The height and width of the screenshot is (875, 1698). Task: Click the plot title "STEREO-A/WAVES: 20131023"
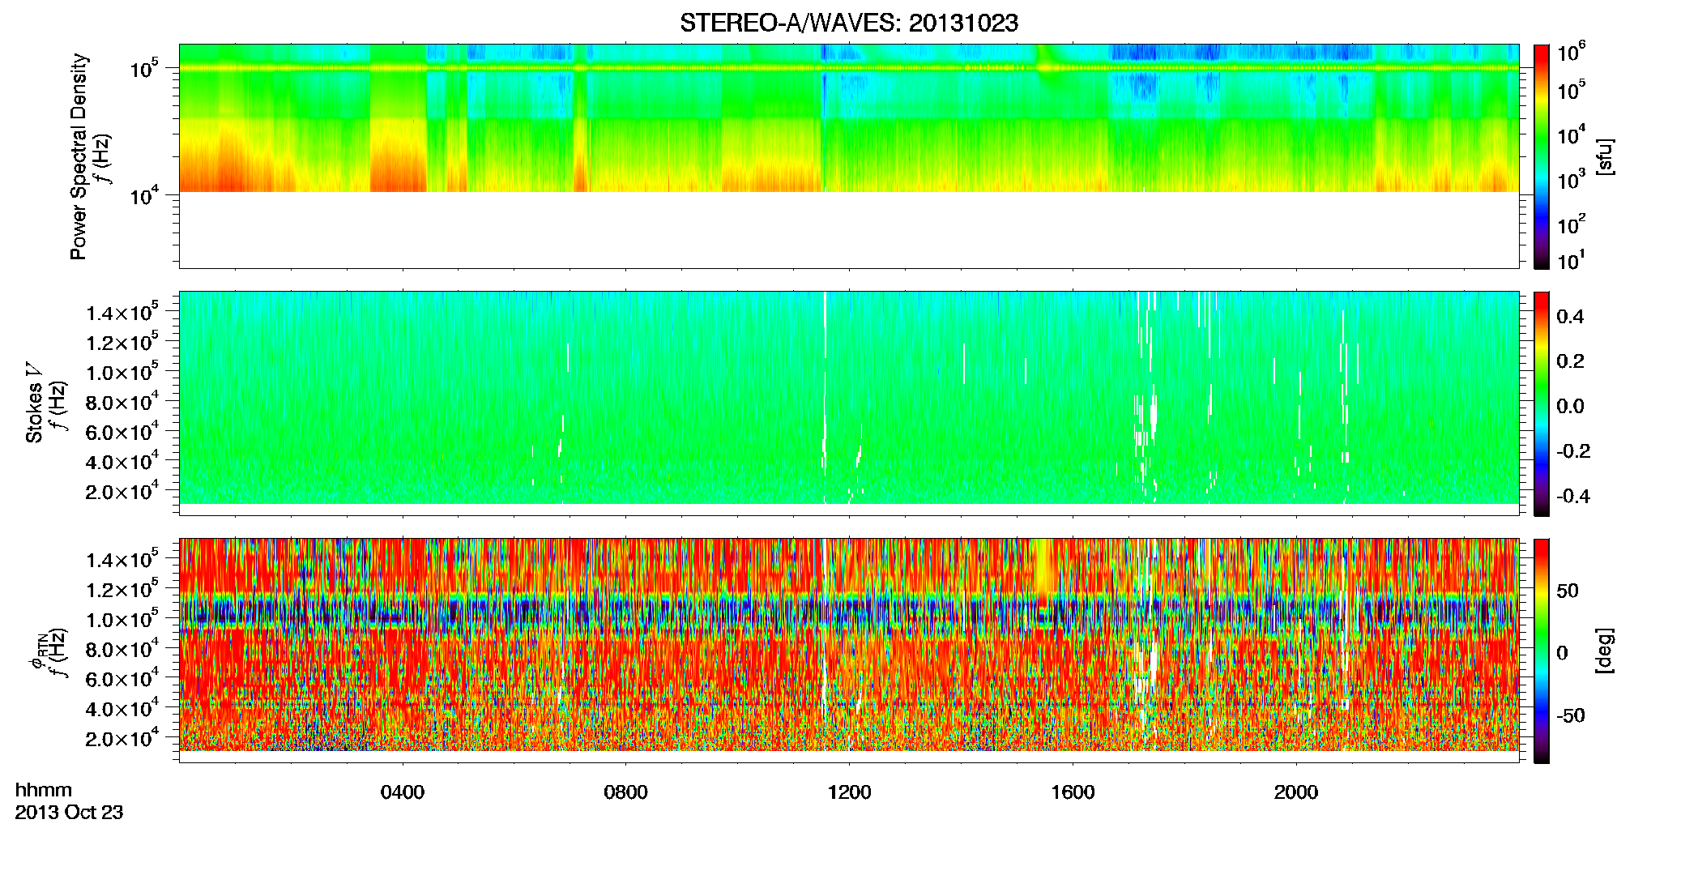pos(848,23)
